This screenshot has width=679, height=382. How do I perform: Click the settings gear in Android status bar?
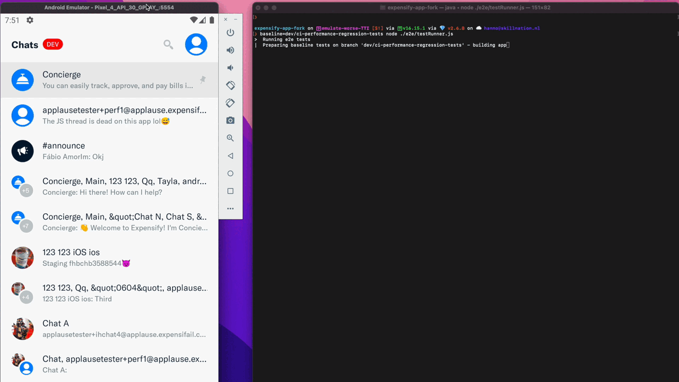click(x=30, y=20)
